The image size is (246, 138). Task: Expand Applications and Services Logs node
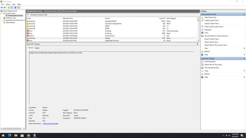click(2, 20)
